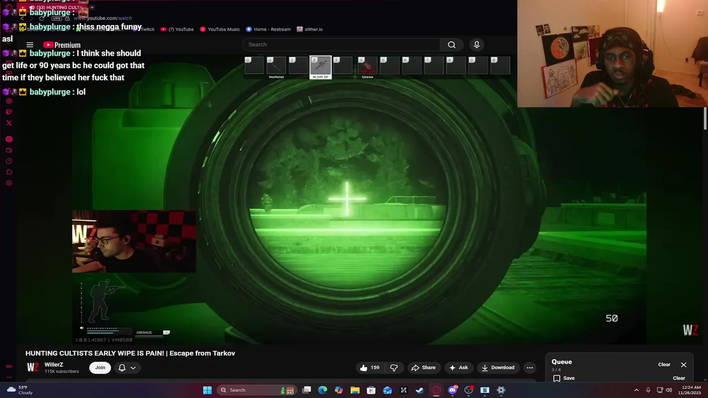
Task: Click the page vertical scrollbar
Action: 705,119
